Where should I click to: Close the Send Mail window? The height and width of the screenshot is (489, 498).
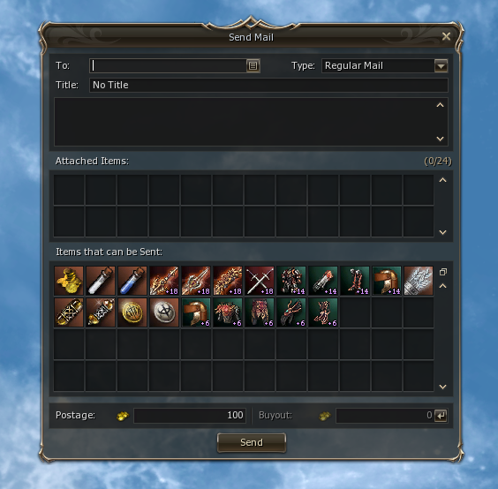coord(446,36)
